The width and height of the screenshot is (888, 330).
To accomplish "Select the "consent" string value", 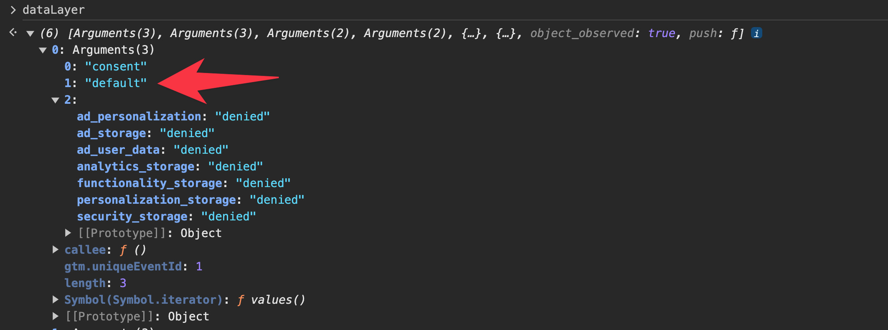I will click(116, 67).
